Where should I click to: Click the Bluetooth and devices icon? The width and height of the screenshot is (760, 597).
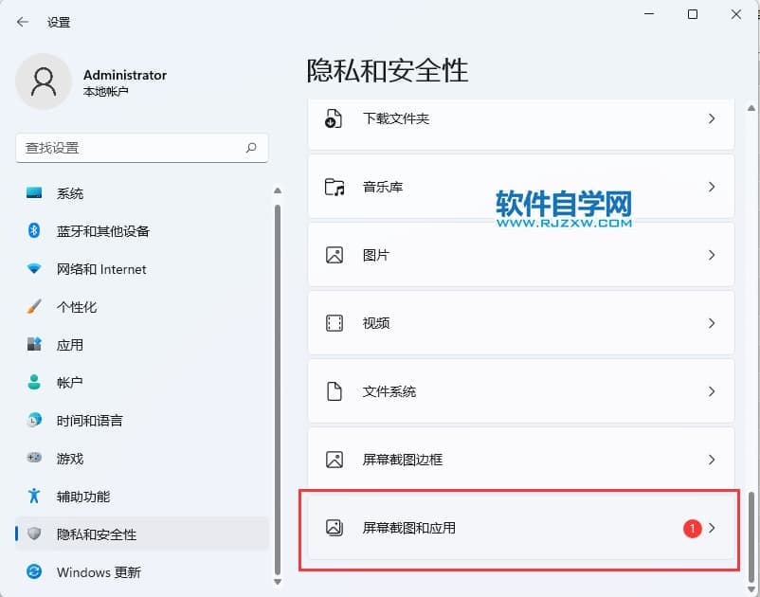click(x=35, y=231)
